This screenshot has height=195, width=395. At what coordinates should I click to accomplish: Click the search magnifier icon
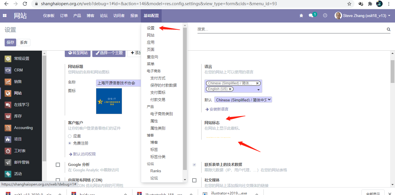click(388, 29)
